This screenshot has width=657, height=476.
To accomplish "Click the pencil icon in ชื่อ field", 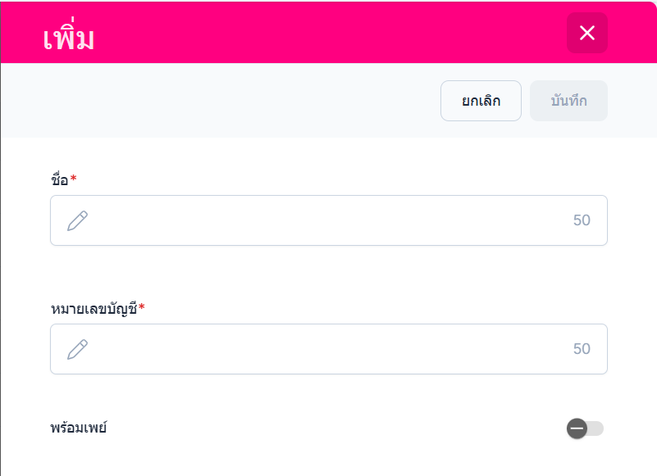I will click(x=77, y=220).
